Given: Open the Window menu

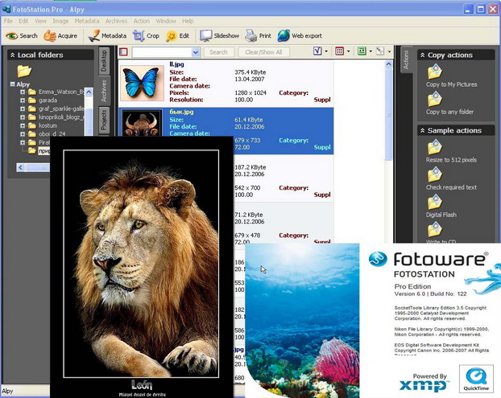Looking at the screenshot, I should (166, 21).
